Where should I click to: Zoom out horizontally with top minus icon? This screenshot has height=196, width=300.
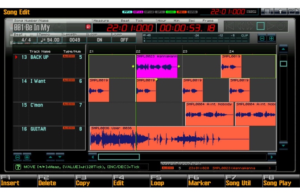click(x=262, y=39)
